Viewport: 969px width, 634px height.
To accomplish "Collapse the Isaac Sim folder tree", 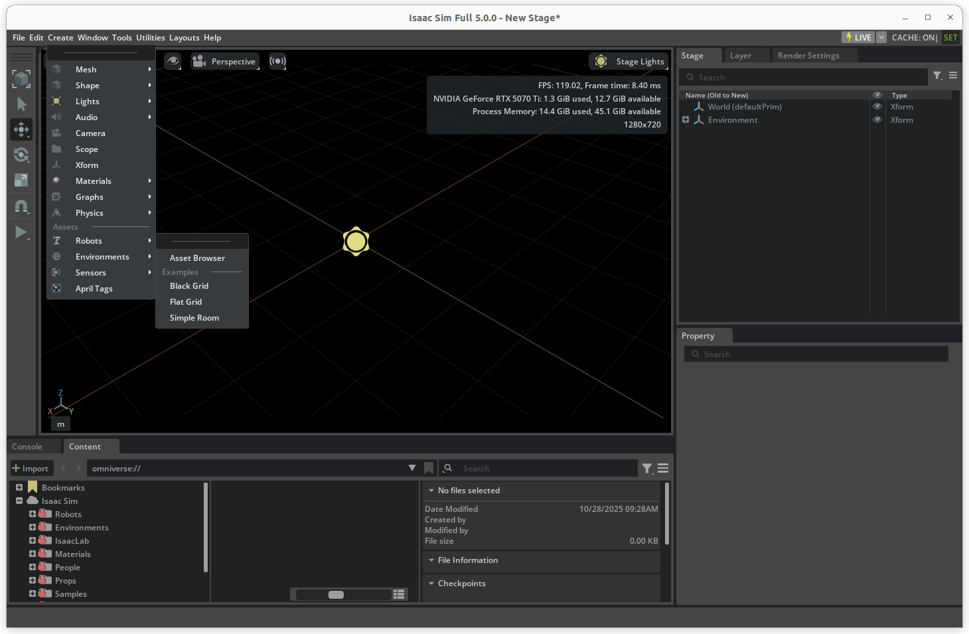I will point(19,501).
